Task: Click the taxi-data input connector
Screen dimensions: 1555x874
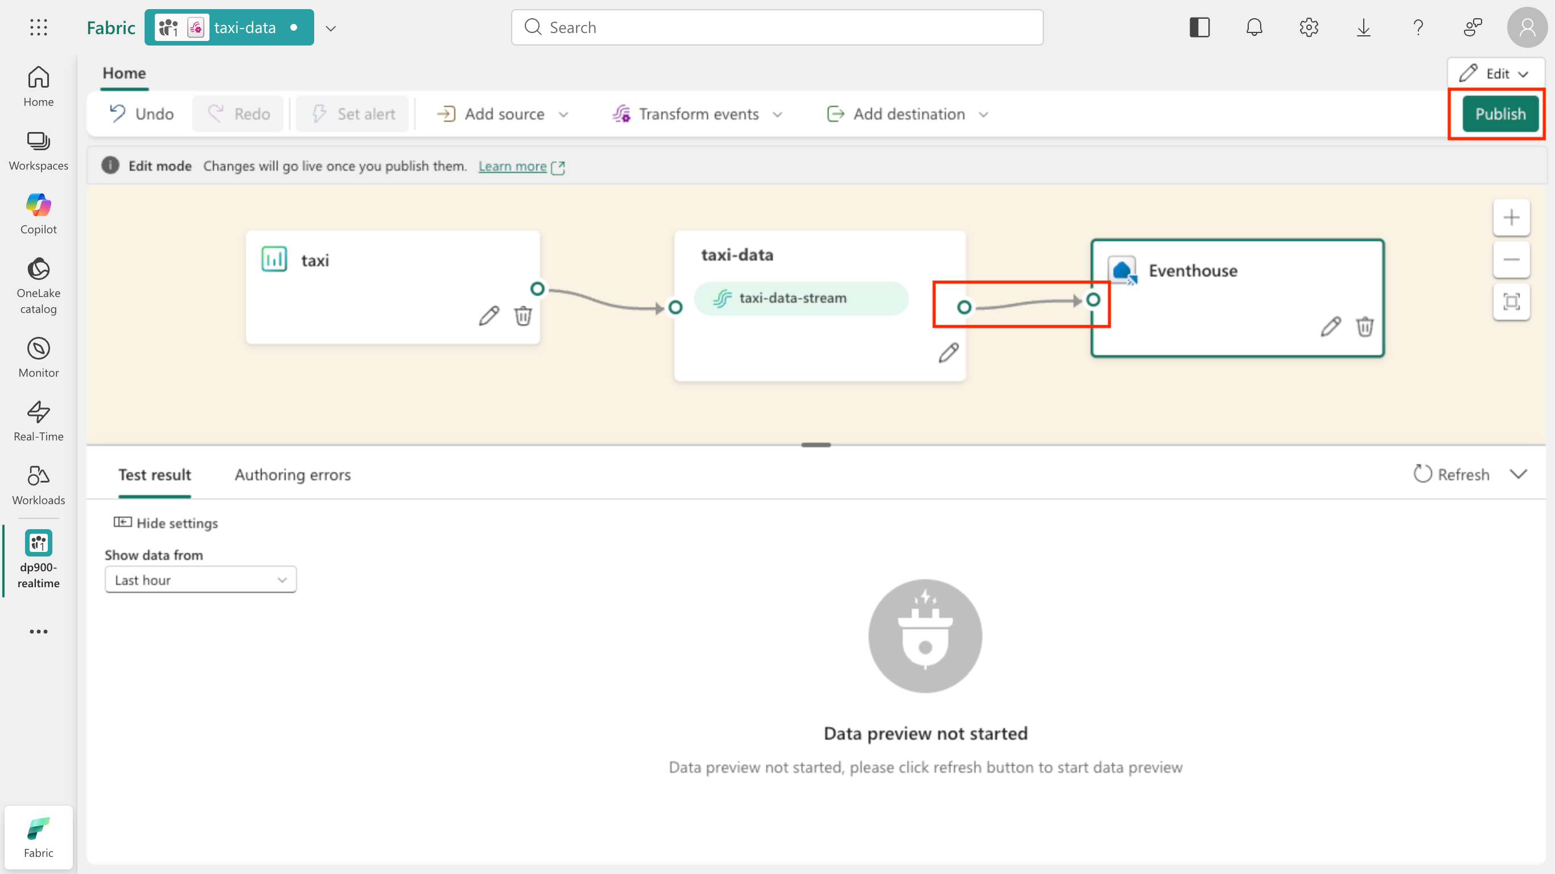Action: [676, 308]
